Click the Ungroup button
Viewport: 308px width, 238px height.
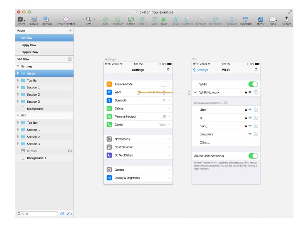pyautogui.click(x=47, y=20)
